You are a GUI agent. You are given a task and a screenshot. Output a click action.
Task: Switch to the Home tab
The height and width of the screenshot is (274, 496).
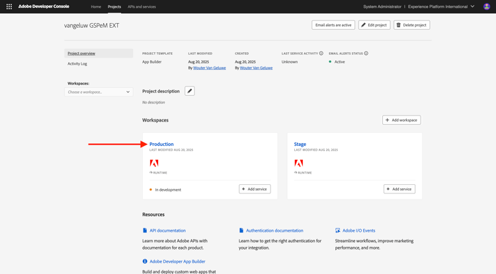click(x=96, y=7)
